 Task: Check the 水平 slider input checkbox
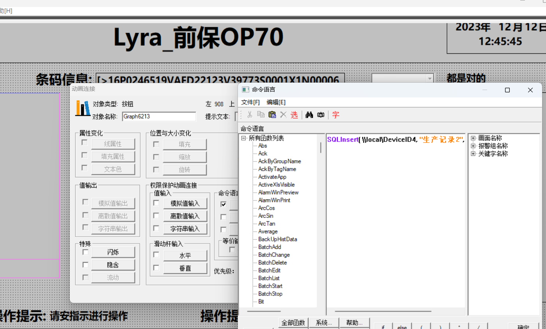point(156,255)
